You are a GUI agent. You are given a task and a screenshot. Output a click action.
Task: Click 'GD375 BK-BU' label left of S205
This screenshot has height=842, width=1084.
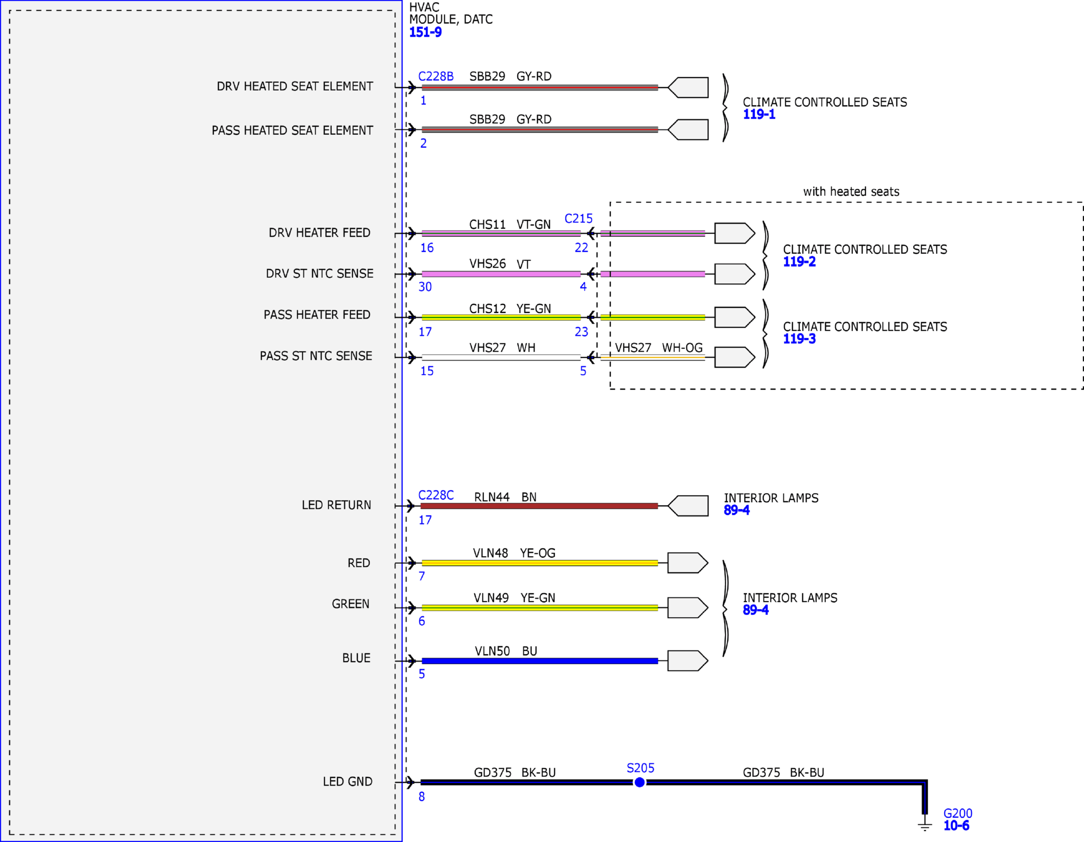coord(515,772)
